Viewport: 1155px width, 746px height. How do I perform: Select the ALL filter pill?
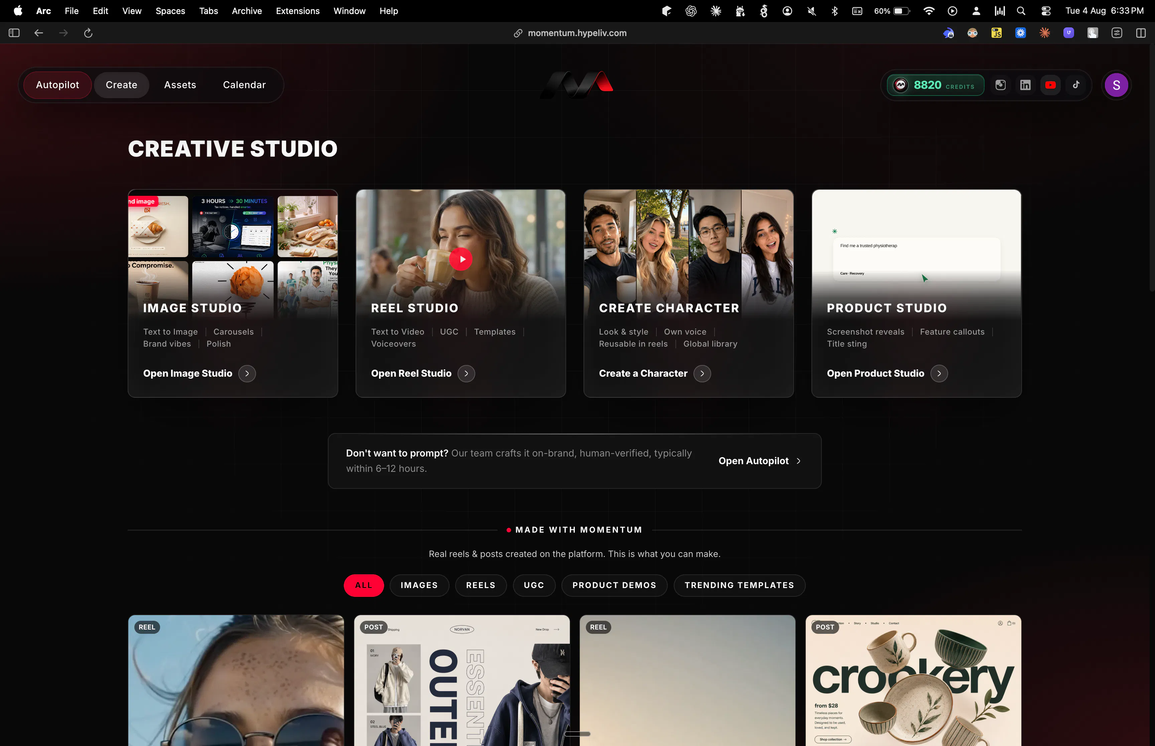coord(364,585)
